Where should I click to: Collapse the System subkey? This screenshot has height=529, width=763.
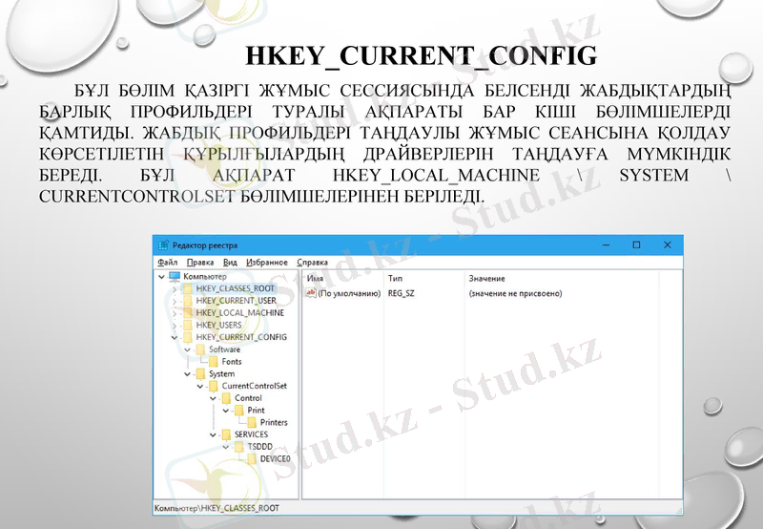point(187,374)
